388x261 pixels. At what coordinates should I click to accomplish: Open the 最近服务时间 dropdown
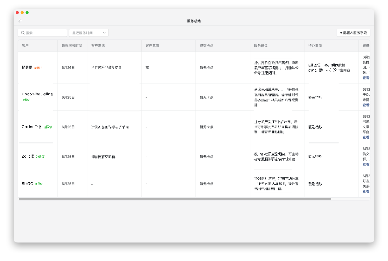(89, 33)
